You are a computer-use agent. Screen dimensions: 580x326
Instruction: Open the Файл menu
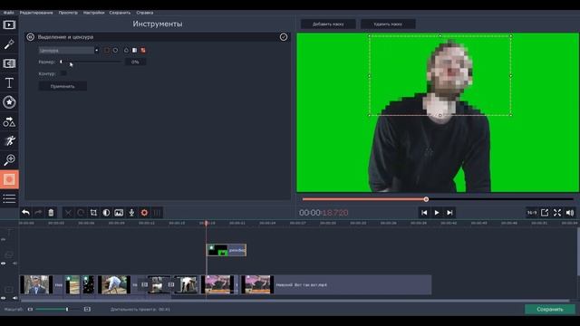point(8,13)
